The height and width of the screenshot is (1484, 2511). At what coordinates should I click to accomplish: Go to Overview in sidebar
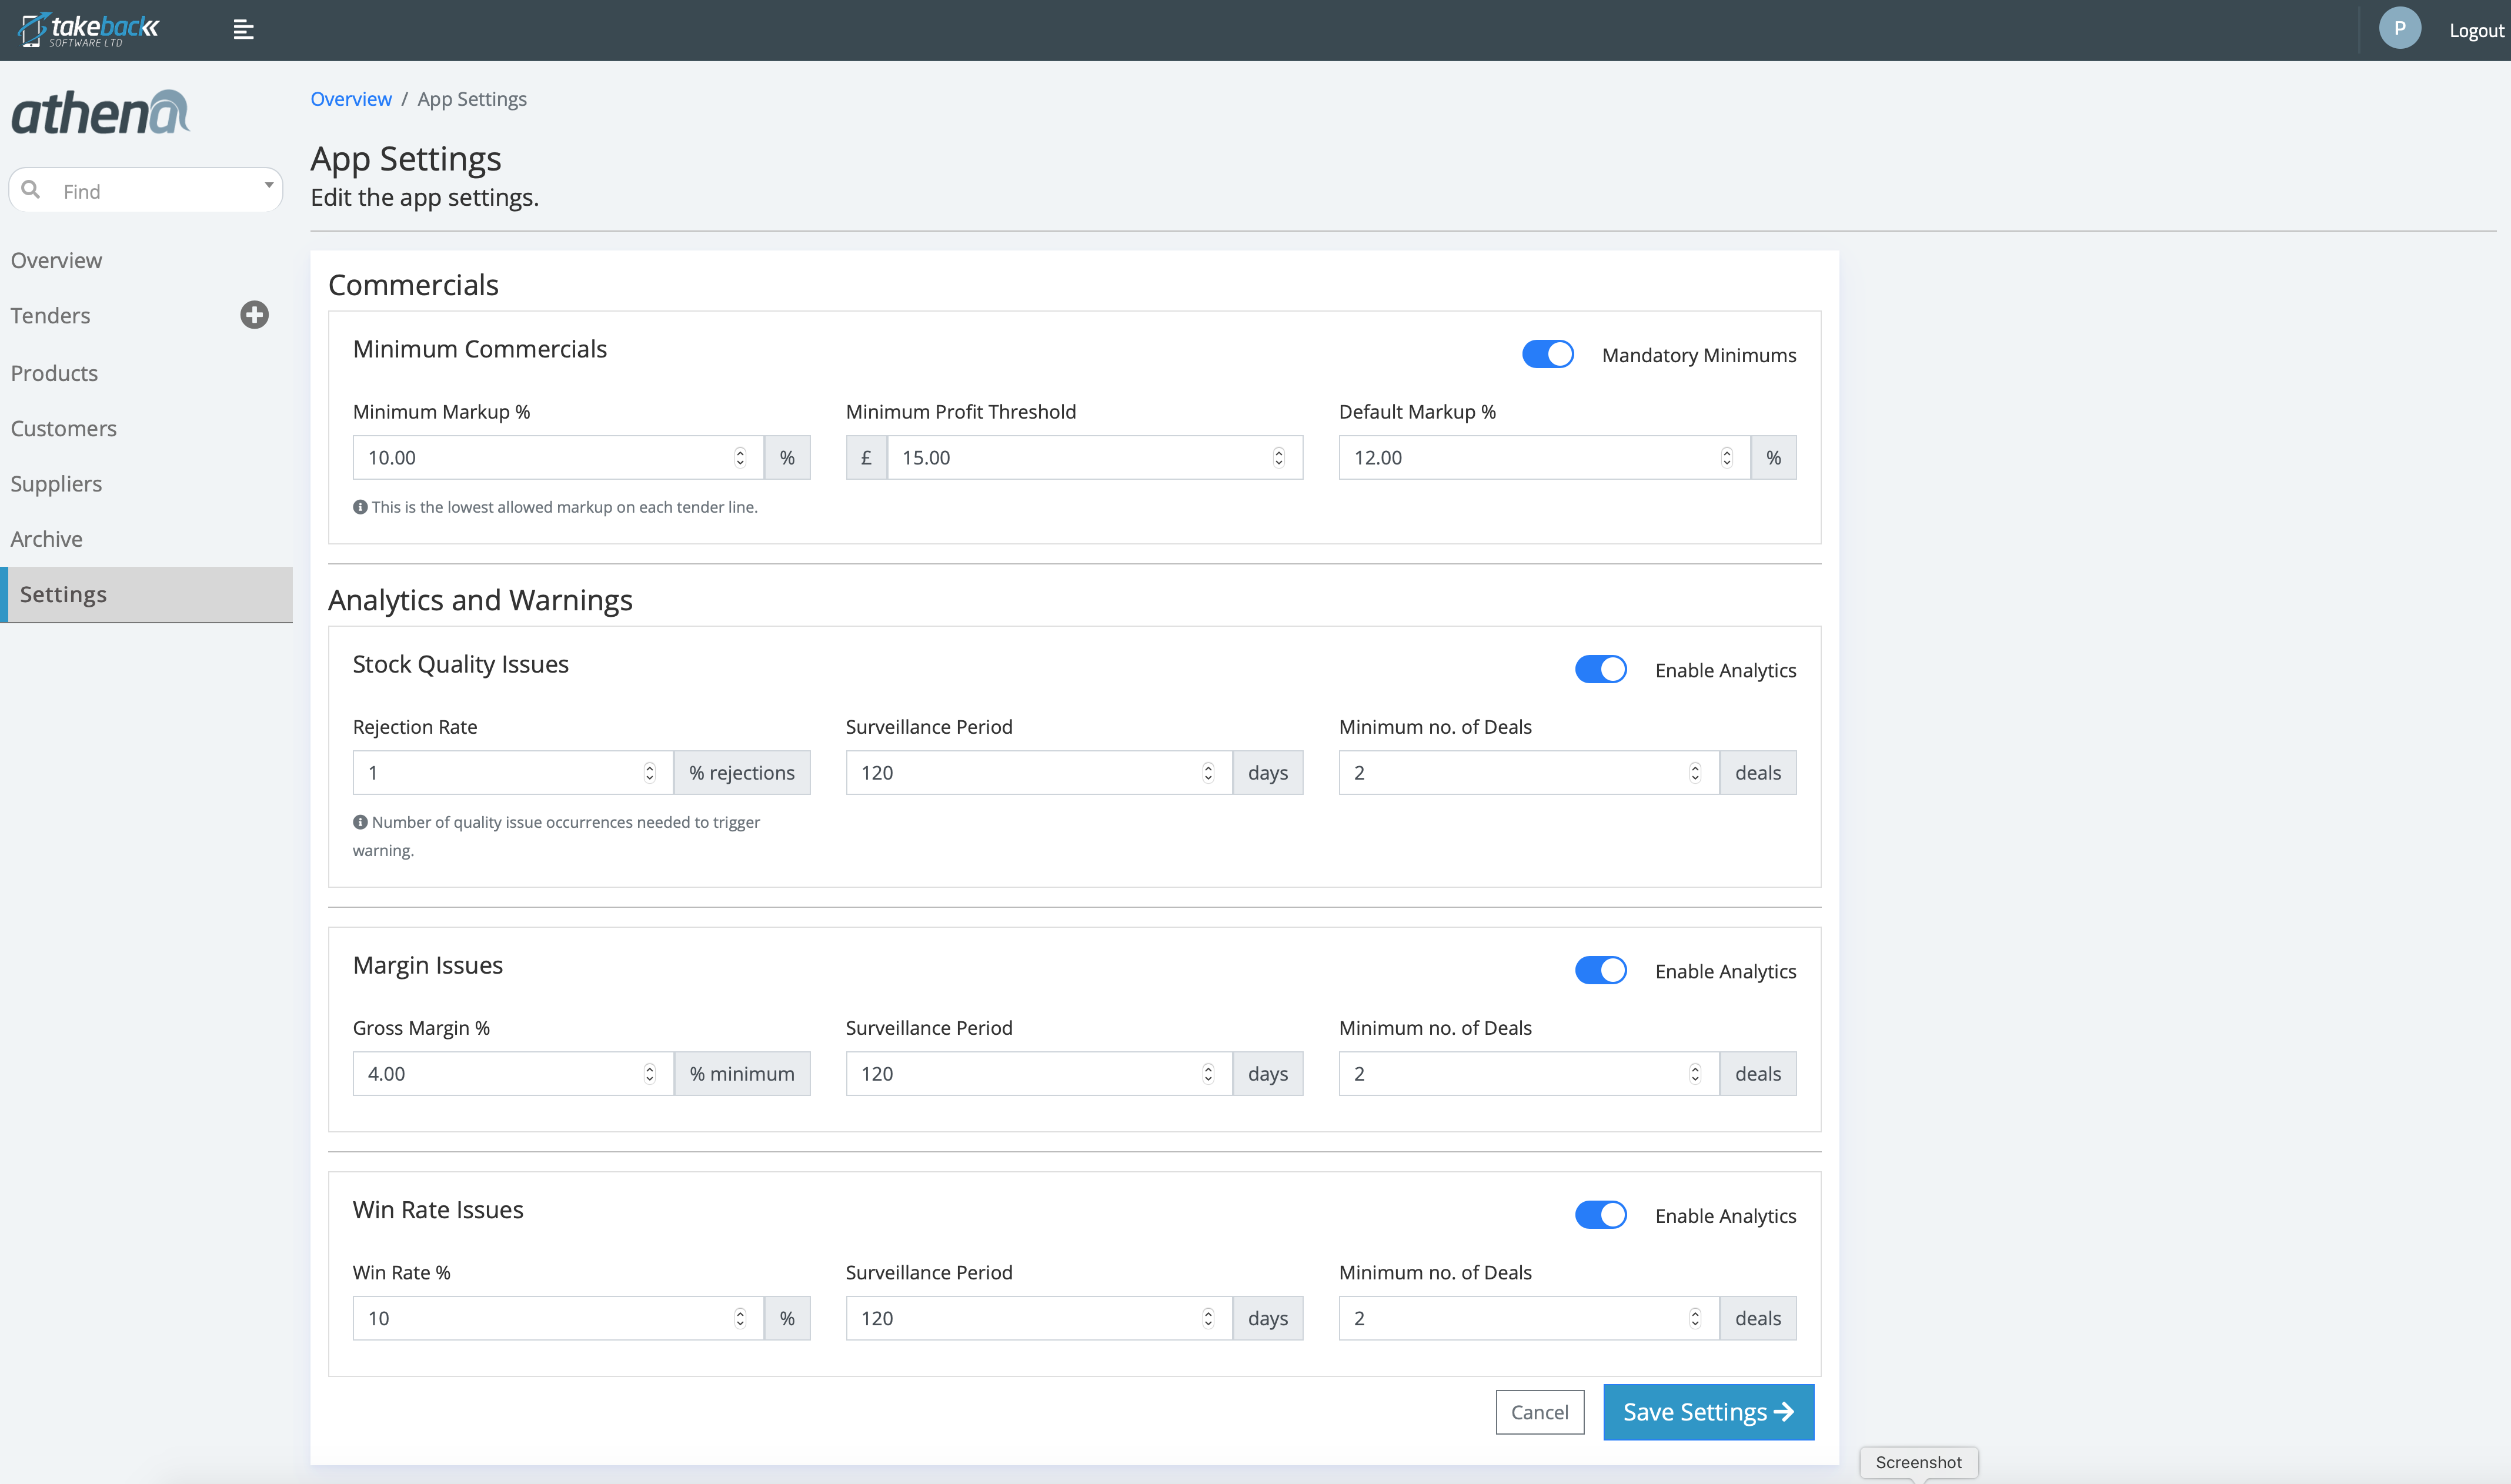(x=56, y=260)
